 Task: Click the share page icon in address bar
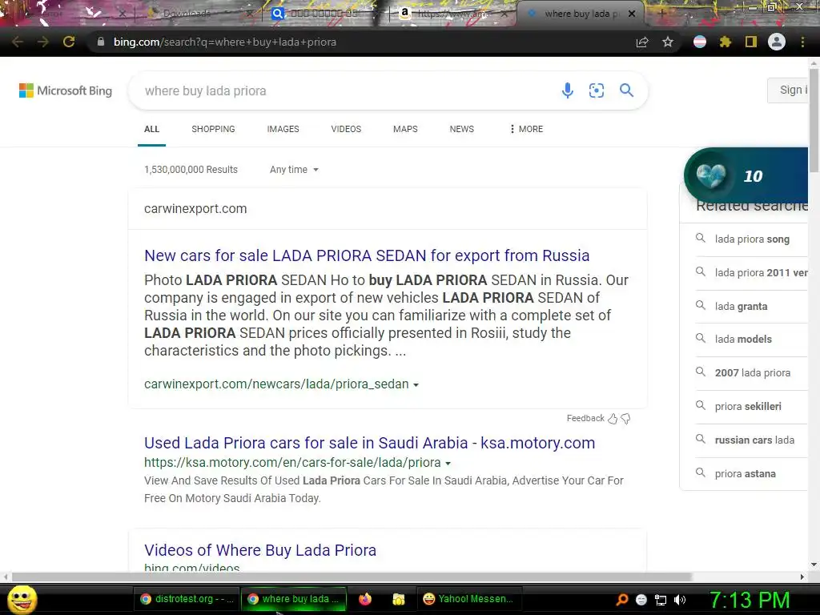642,42
